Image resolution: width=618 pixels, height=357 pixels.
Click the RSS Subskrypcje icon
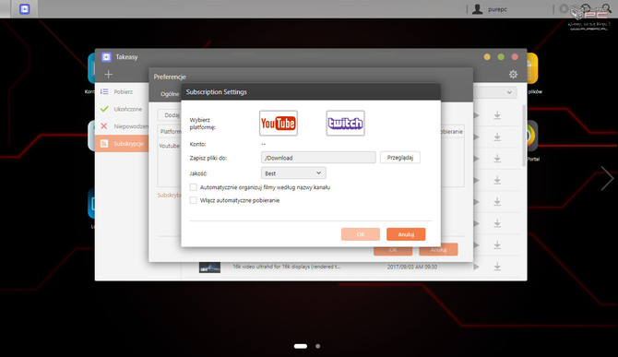[104, 143]
